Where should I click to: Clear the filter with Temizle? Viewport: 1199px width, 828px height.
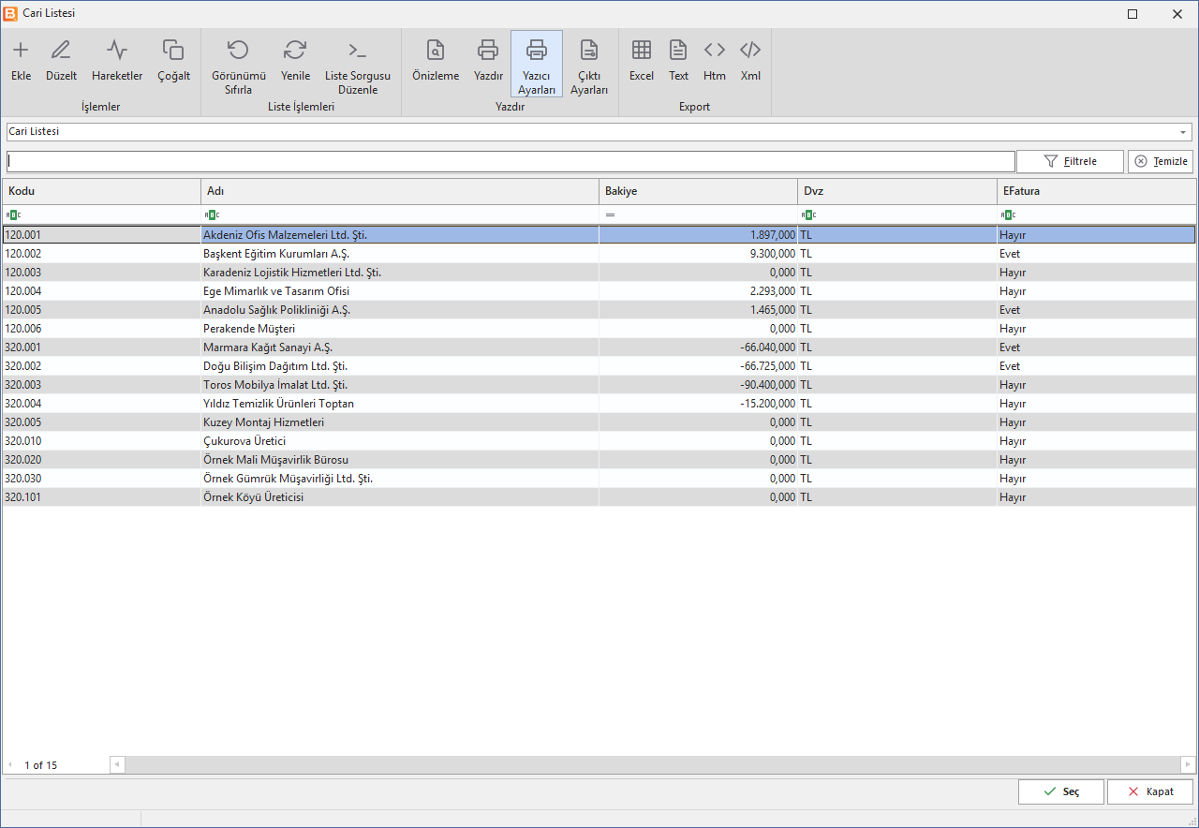(x=1161, y=161)
